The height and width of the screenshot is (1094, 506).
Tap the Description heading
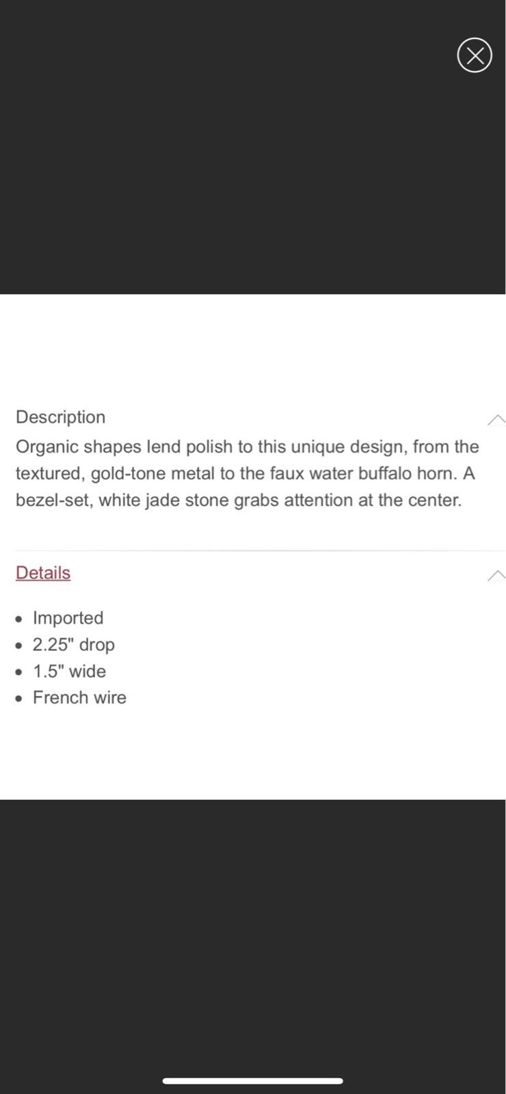61,417
